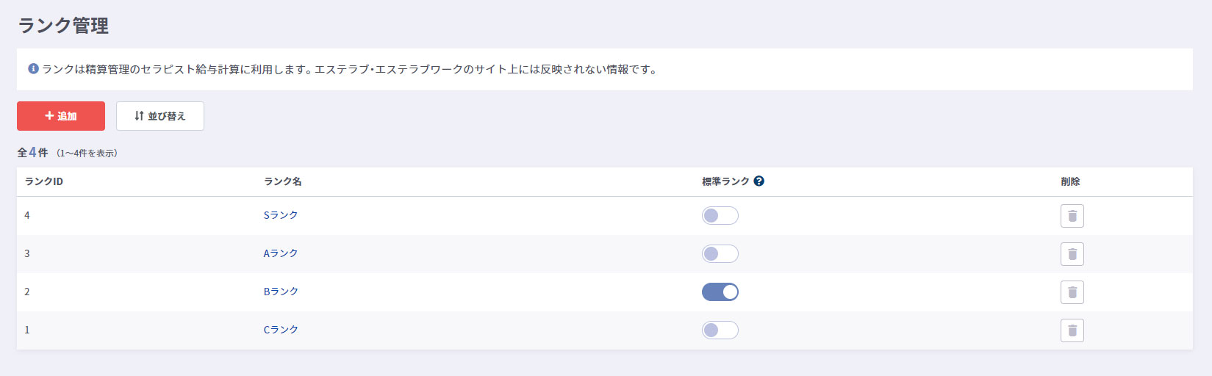Viewport: 1212px width, 376px height.
Task: Click the 削除 column header
Action: (1070, 181)
